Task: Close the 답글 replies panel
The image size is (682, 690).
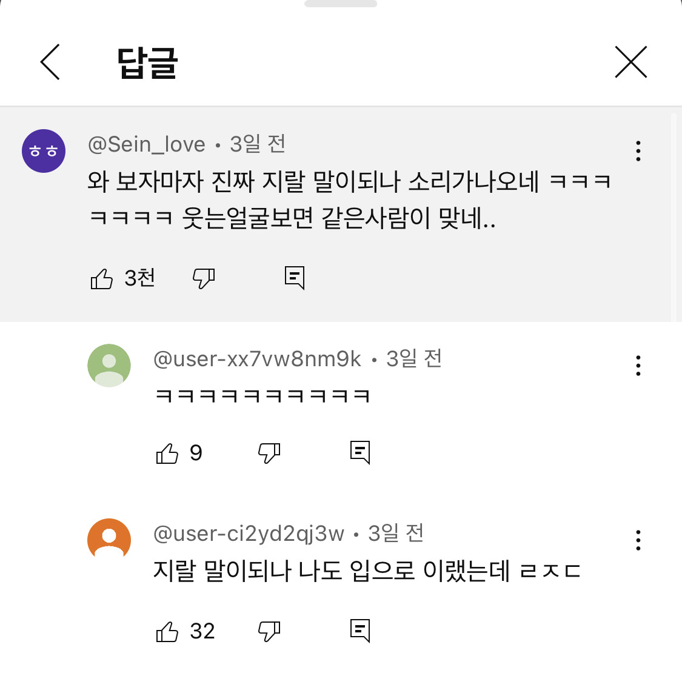Action: [x=630, y=62]
